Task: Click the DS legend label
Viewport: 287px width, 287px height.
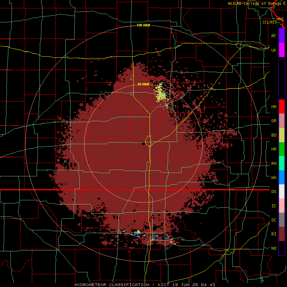Action: click(274, 192)
